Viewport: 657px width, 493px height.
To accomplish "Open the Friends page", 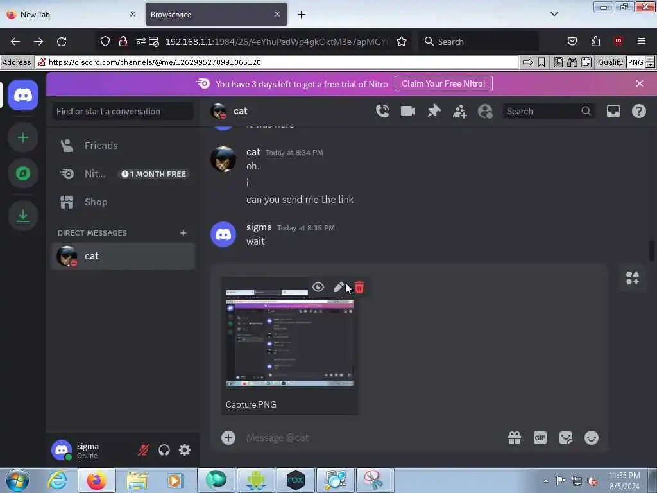I will click(123, 146).
